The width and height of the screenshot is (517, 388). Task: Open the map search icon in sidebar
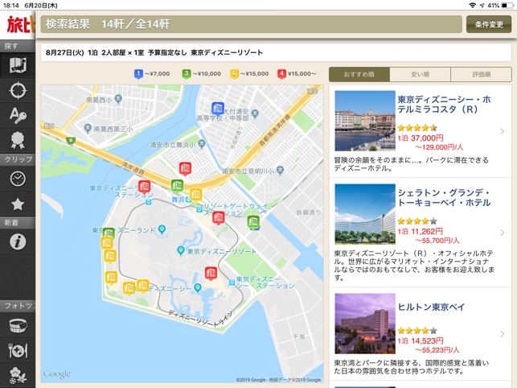point(18,65)
